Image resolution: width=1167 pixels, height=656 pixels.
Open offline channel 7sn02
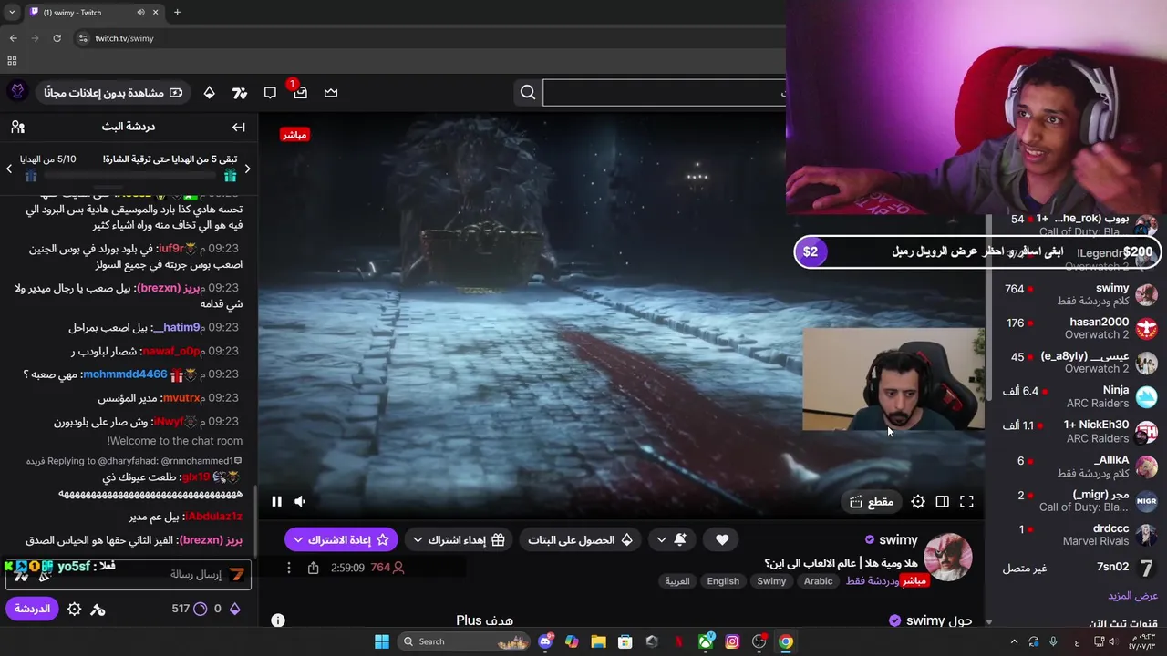pyautogui.click(x=1078, y=568)
